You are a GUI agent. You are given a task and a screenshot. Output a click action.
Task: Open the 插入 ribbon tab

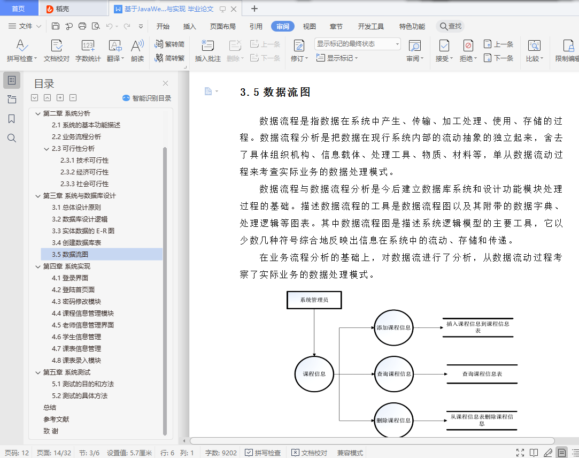tap(189, 26)
